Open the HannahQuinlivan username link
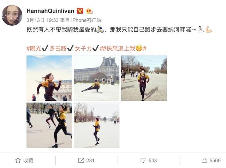Viewport: 226px width, 168px height. pos(50,11)
